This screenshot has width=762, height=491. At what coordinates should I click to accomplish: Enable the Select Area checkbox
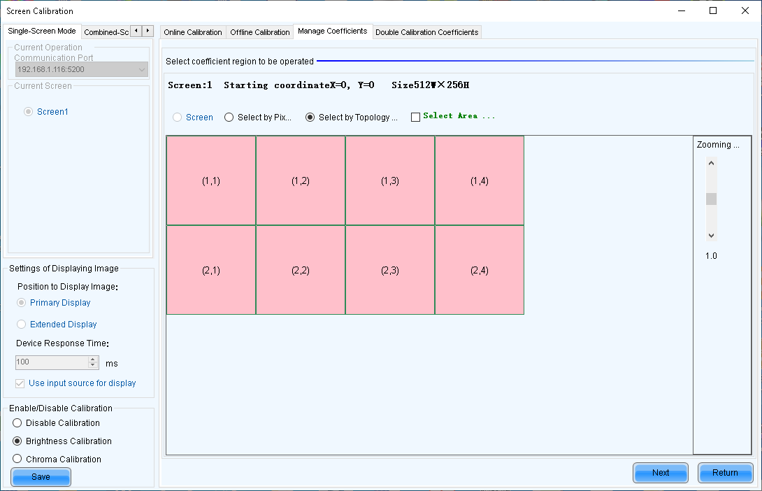415,117
